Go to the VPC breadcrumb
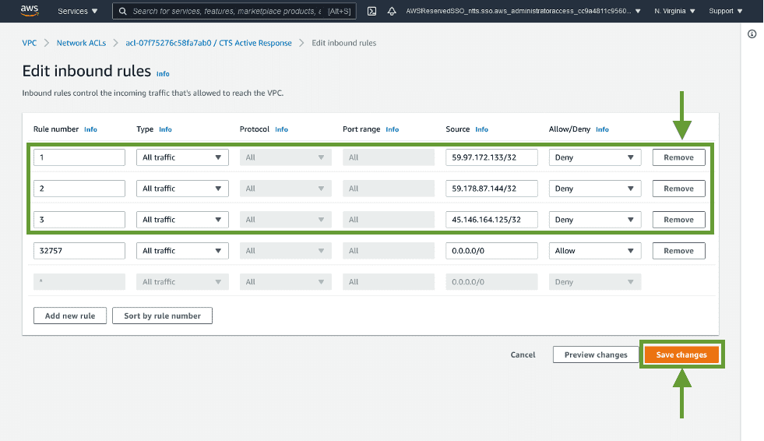The width and height of the screenshot is (764, 441). click(x=30, y=43)
